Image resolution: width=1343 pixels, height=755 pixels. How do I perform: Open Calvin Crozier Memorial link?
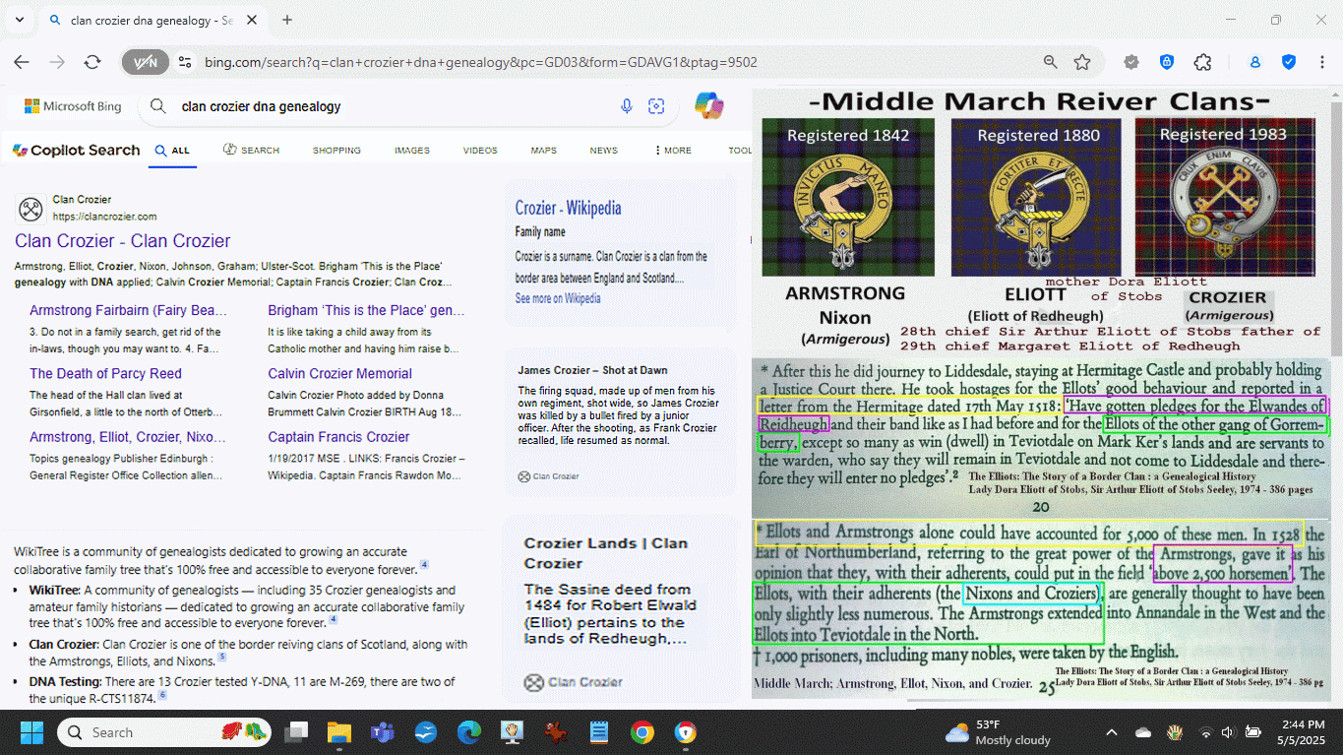coord(339,373)
